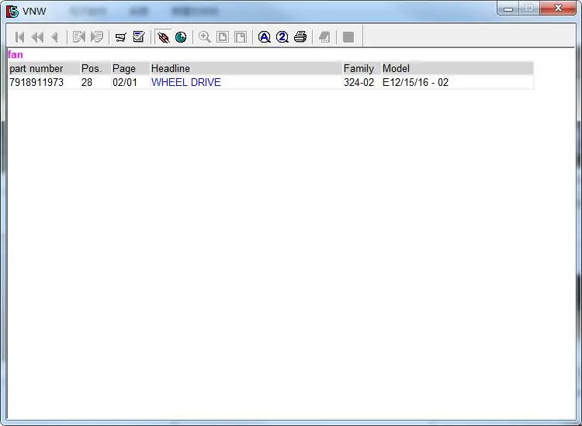Open the checklist with checkmark icon
The image size is (582, 426).
tap(139, 37)
